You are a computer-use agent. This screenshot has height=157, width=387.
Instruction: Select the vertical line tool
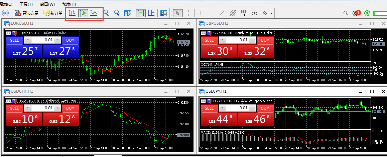(x=201, y=13)
